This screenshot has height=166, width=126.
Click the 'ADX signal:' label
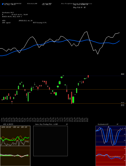click(6, 23)
